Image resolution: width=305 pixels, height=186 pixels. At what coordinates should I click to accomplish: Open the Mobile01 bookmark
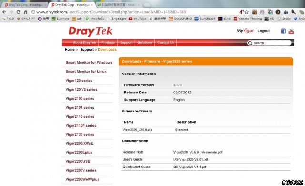95,19
